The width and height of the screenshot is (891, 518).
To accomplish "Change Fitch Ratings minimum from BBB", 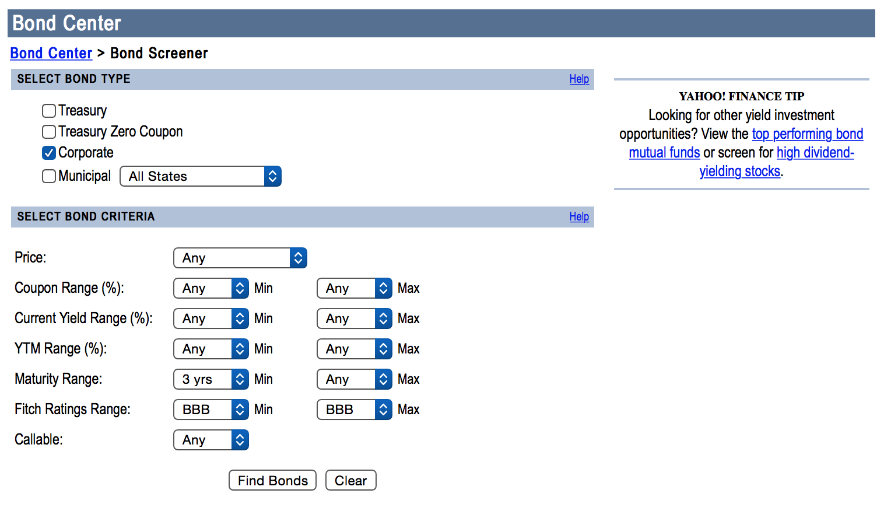I will (x=211, y=409).
